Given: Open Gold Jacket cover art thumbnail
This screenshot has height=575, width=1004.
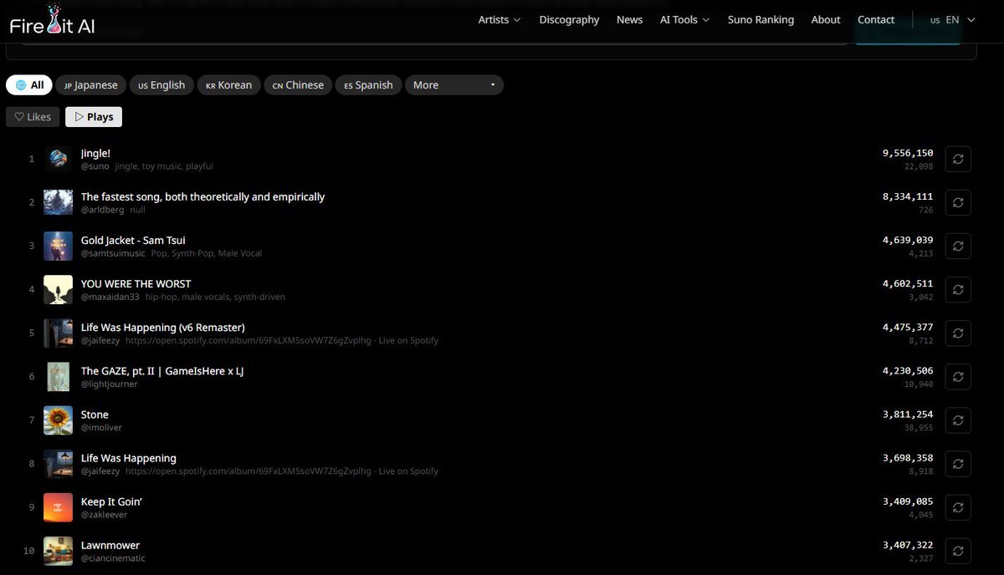Looking at the screenshot, I should click(x=58, y=246).
